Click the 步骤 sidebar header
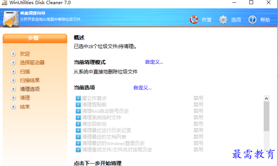Viewport: 278px width, 166px height. pos(35,38)
